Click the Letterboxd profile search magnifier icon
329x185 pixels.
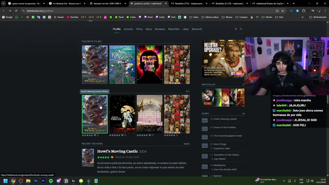236,29
